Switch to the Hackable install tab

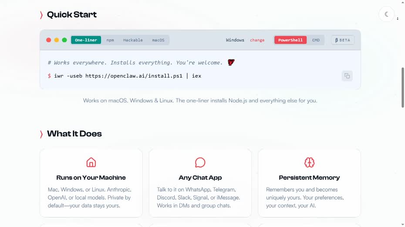[133, 40]
